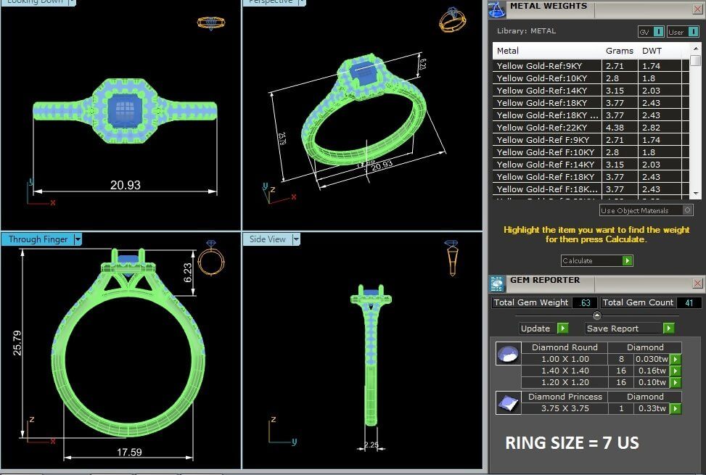Click the ring orientation icon in Looking Down viewport
The image size is (706, 475).
pyautogui.click(x=210, y=22)
